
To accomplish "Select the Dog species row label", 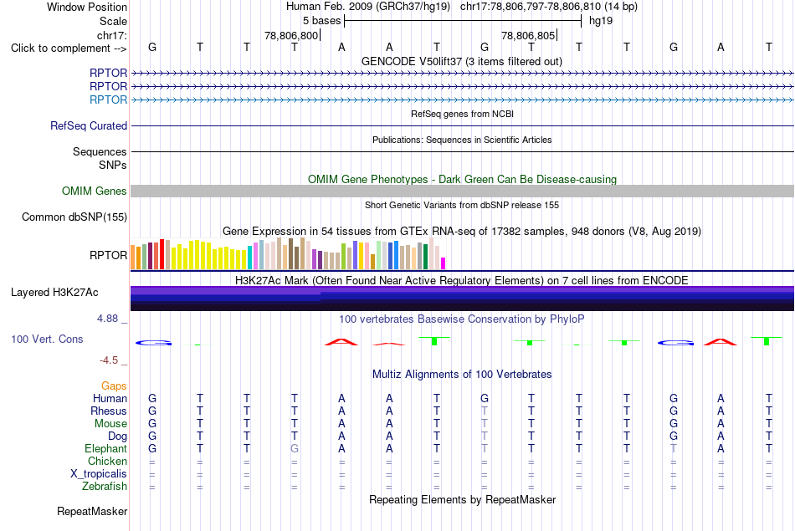I will (x=117, y=436).
